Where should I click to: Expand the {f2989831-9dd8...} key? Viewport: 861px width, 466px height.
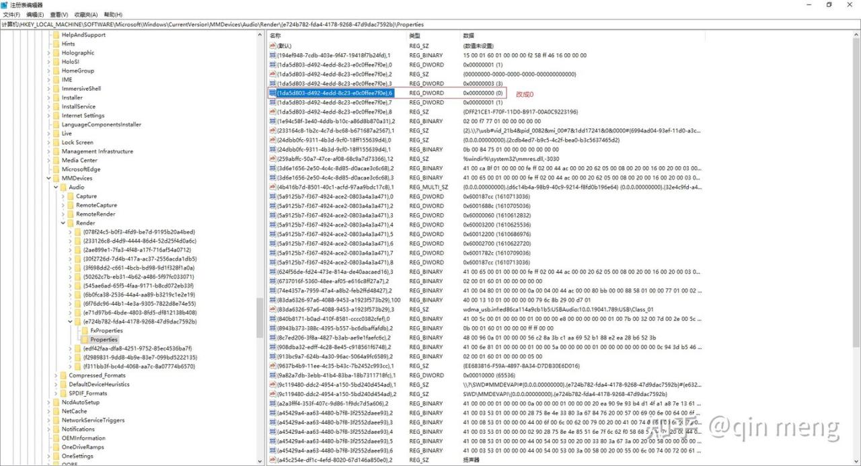(70, 357)
